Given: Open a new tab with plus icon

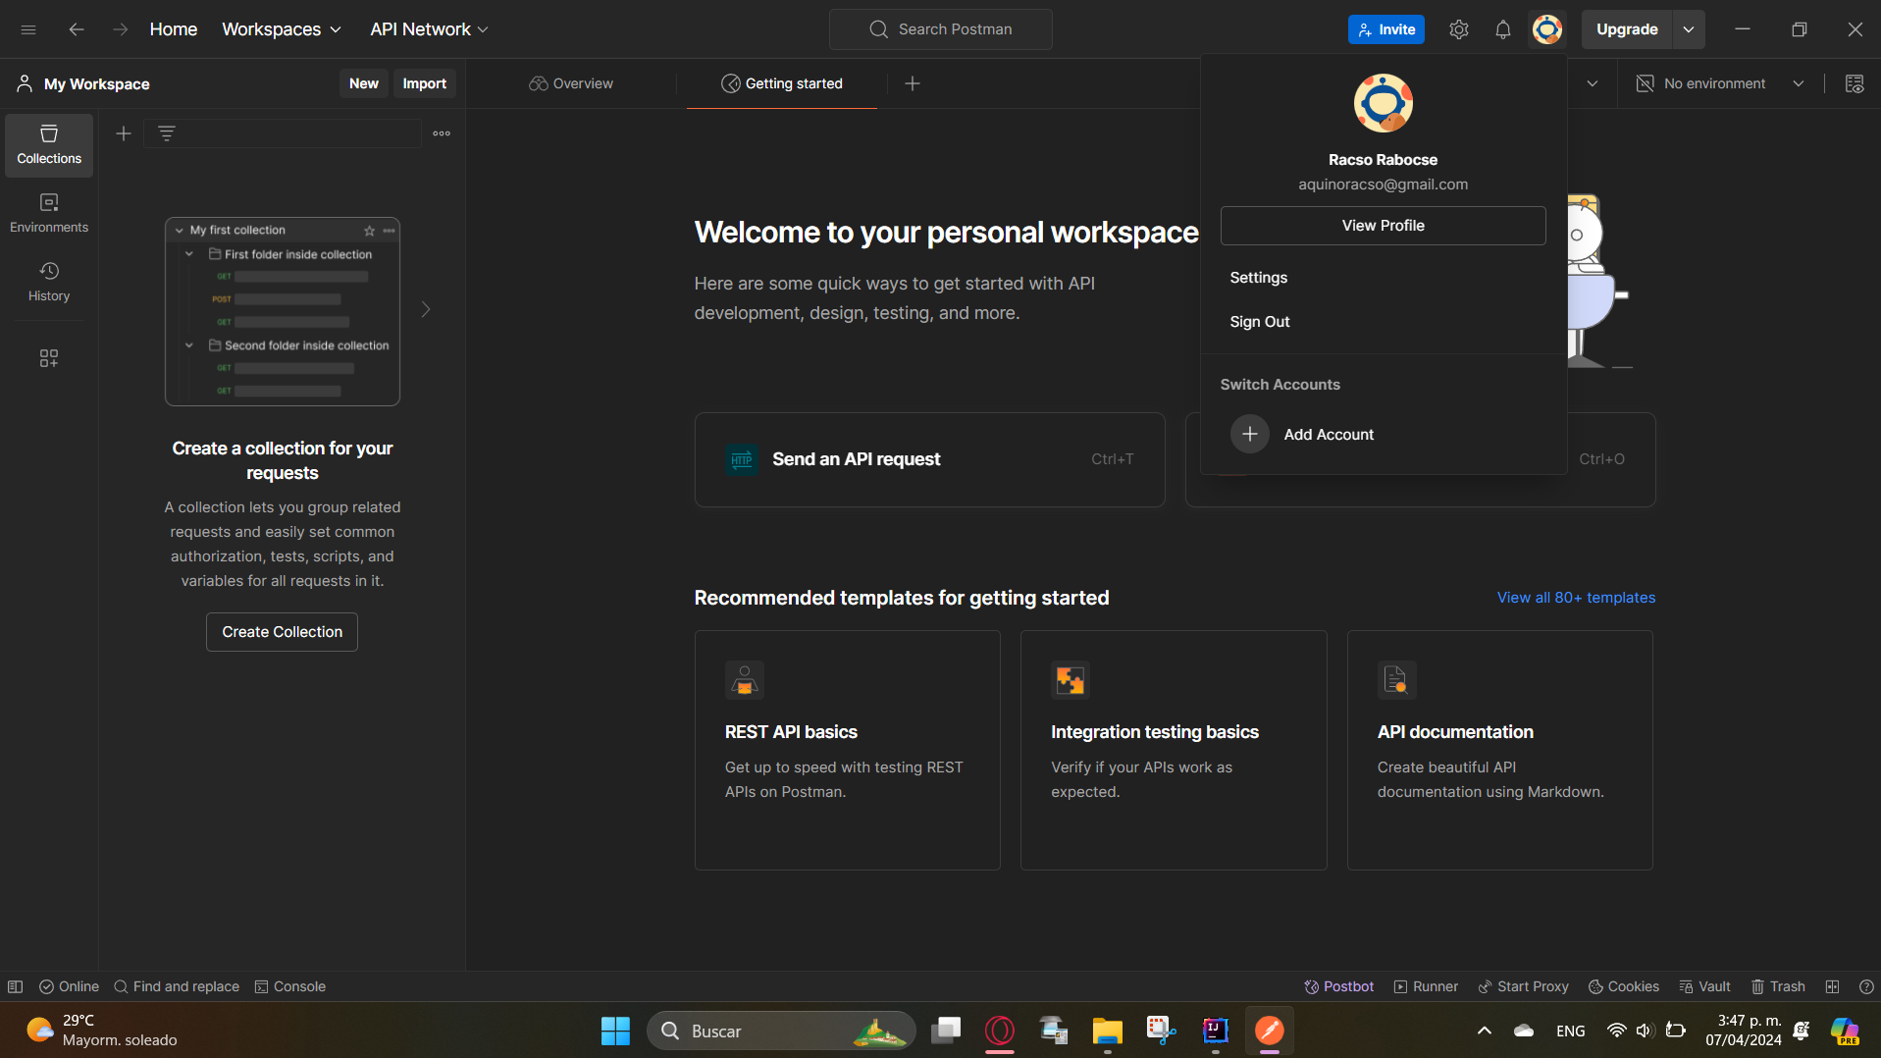Looking at the screenshot, I should click(x=913, y=83).
